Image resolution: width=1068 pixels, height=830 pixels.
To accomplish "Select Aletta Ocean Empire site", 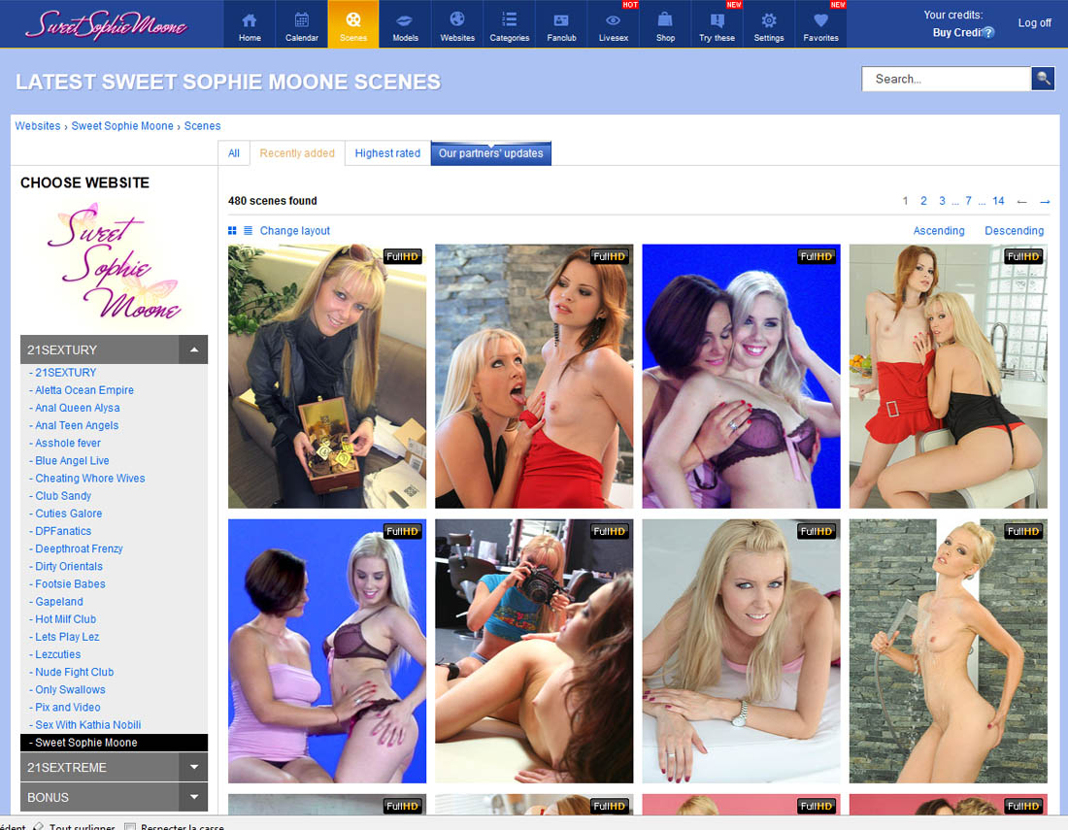I will tap(83, 390).
